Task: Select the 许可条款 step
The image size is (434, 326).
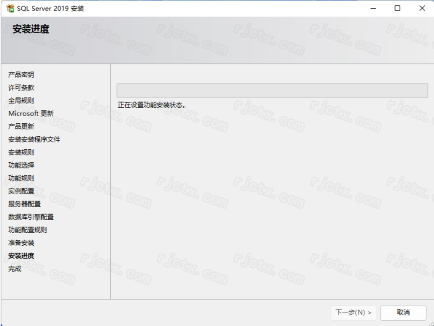Action: [x=21, y=88]
